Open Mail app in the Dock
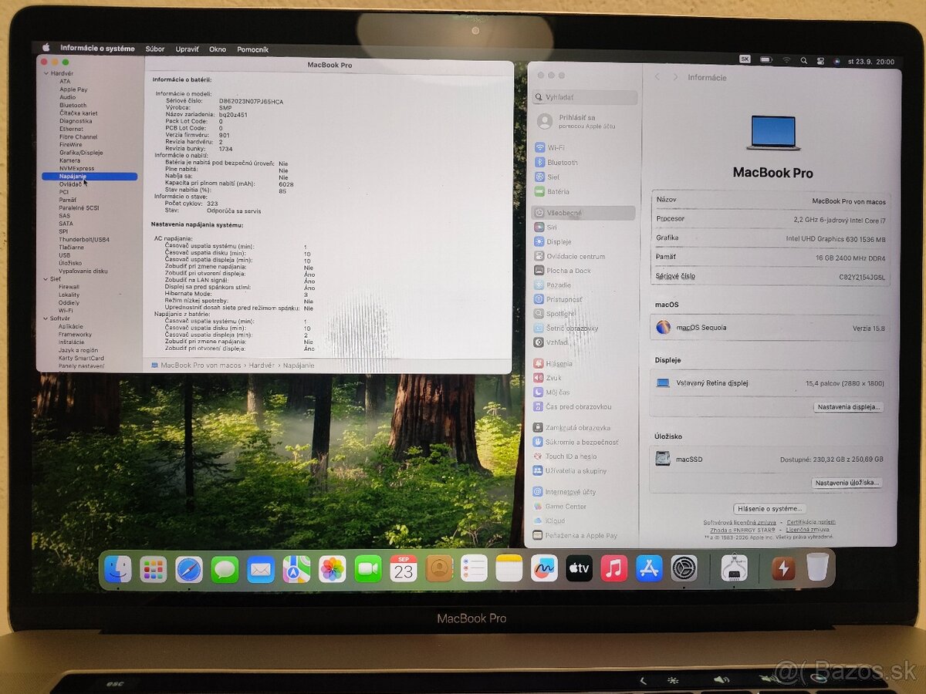The width and height of the screenshot is (926, 694). [x=261, y=569]
